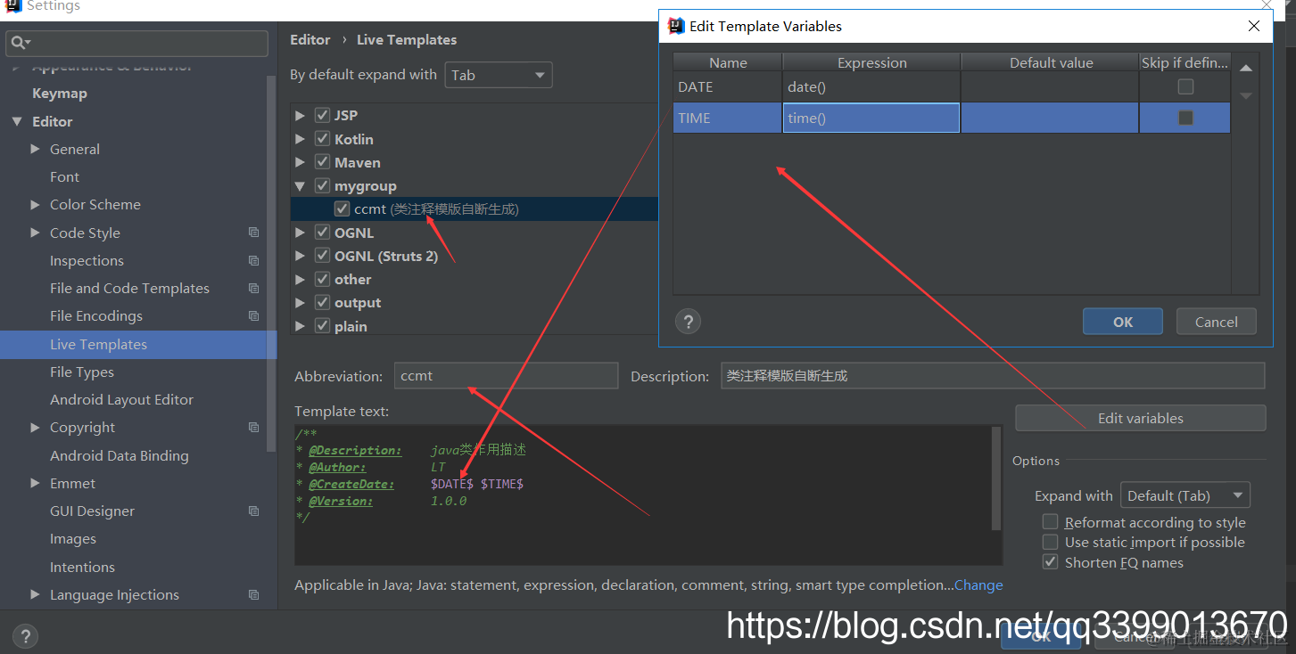Click the date() expression cell
The height and width of the screenshot is (654, 1296).
871,86
